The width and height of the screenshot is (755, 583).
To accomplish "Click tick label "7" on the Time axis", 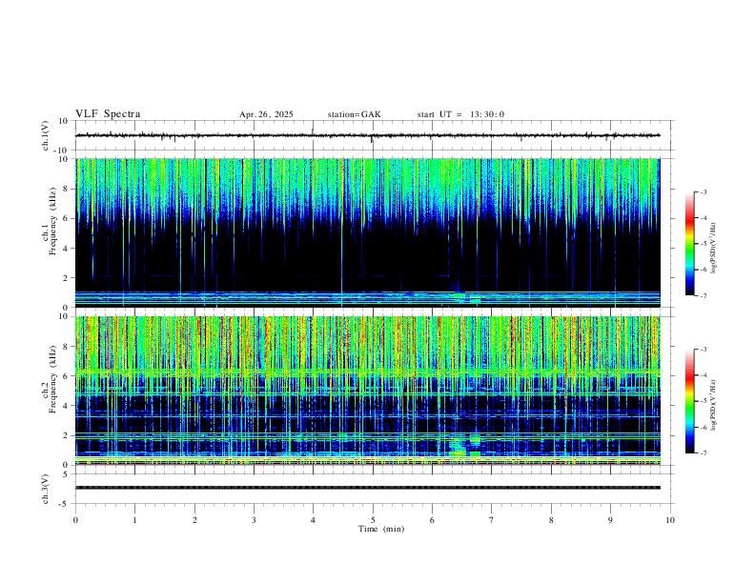I will click(492, 520).
